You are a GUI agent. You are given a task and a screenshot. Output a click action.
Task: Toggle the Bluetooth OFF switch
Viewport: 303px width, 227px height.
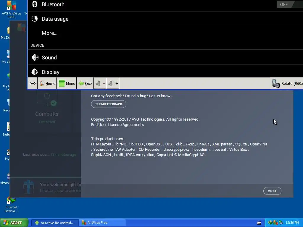coord(289,4)
